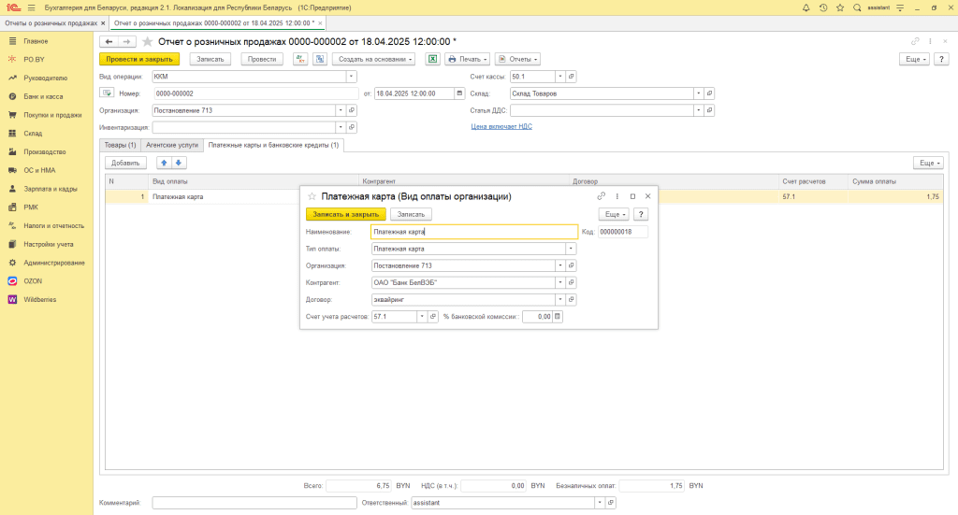Click the Цена включает НДС link

[501, 126]
